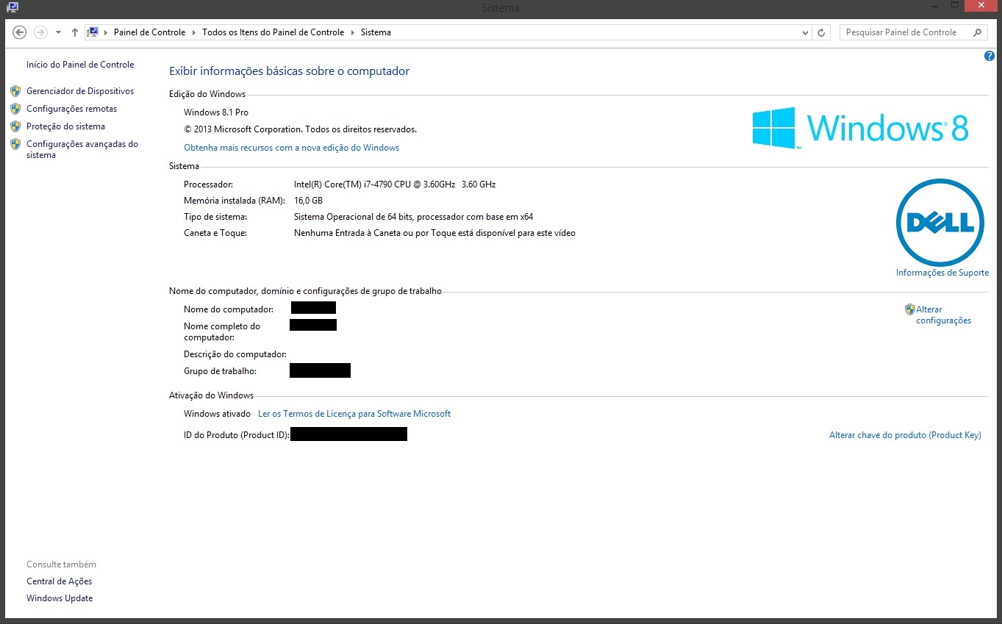
Task: Click the search magnifier icon
Action: [x=977, y=32]
